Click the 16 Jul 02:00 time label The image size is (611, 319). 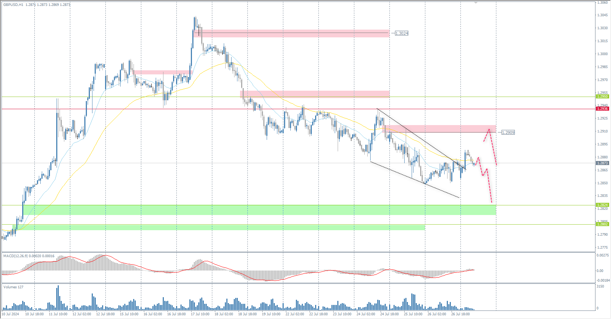pos(153,314)
